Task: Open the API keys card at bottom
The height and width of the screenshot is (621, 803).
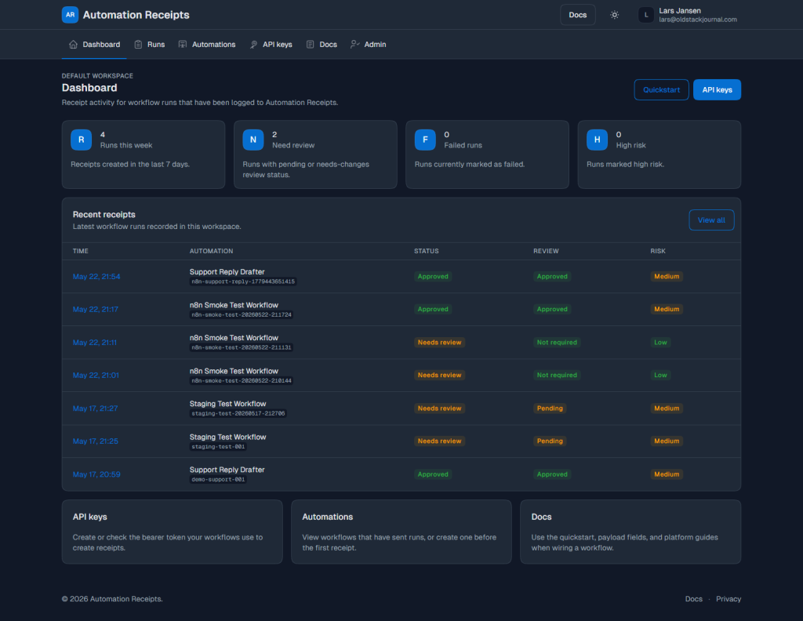Action: coord(172,532)
